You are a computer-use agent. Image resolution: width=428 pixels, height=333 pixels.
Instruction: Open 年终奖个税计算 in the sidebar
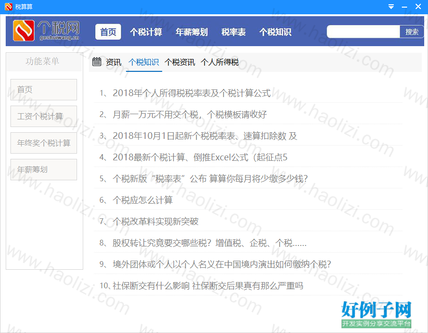[44, 143]
